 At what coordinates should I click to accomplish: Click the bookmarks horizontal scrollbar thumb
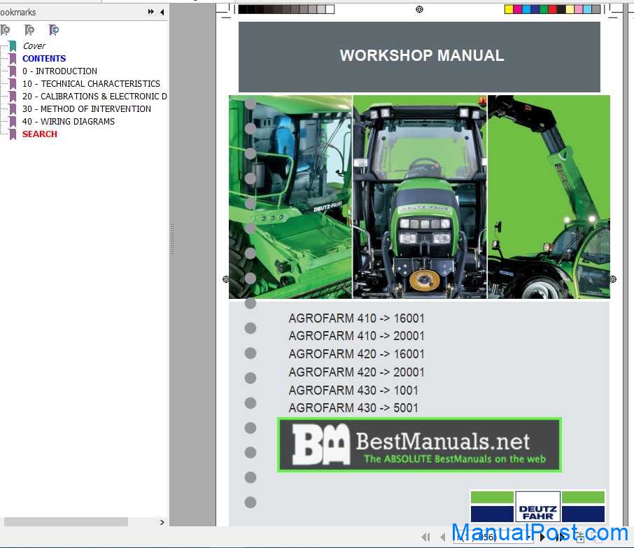pyautogui.click(x=66, y=522)
